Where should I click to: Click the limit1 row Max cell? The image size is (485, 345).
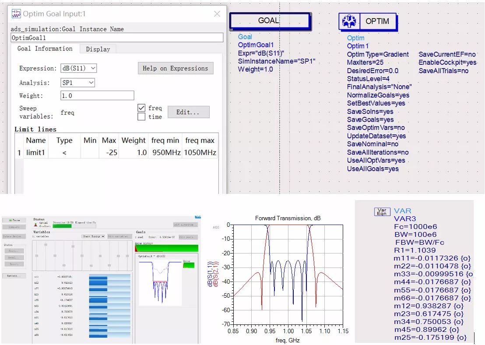coord(109,153)
